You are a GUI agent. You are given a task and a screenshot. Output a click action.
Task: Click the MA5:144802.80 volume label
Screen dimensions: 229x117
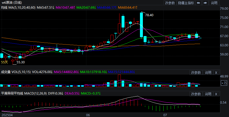(x=66, y=72)
